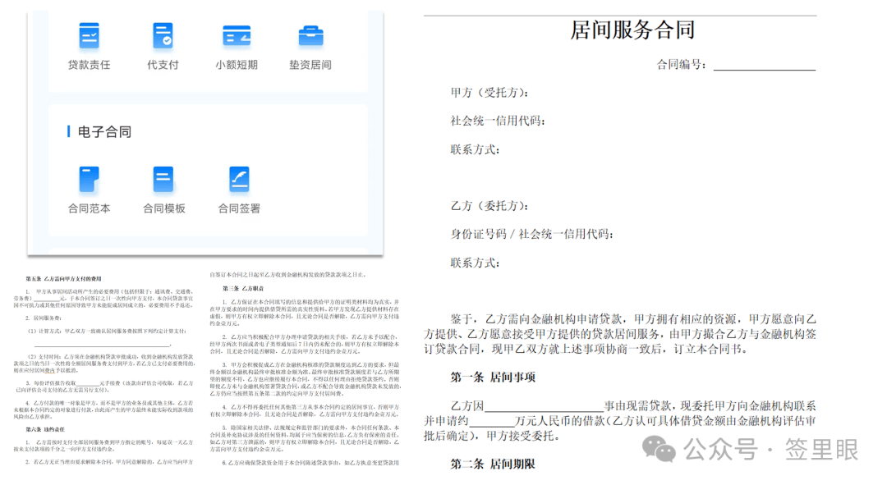Click the 第六条 违约责任 heading
The image size is (887, 485).
[x=45, y=429]
